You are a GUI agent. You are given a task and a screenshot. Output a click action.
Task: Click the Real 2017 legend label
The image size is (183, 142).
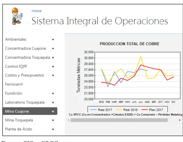(105, 110)
